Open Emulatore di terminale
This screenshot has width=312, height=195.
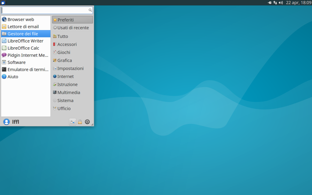click(27, 69)
